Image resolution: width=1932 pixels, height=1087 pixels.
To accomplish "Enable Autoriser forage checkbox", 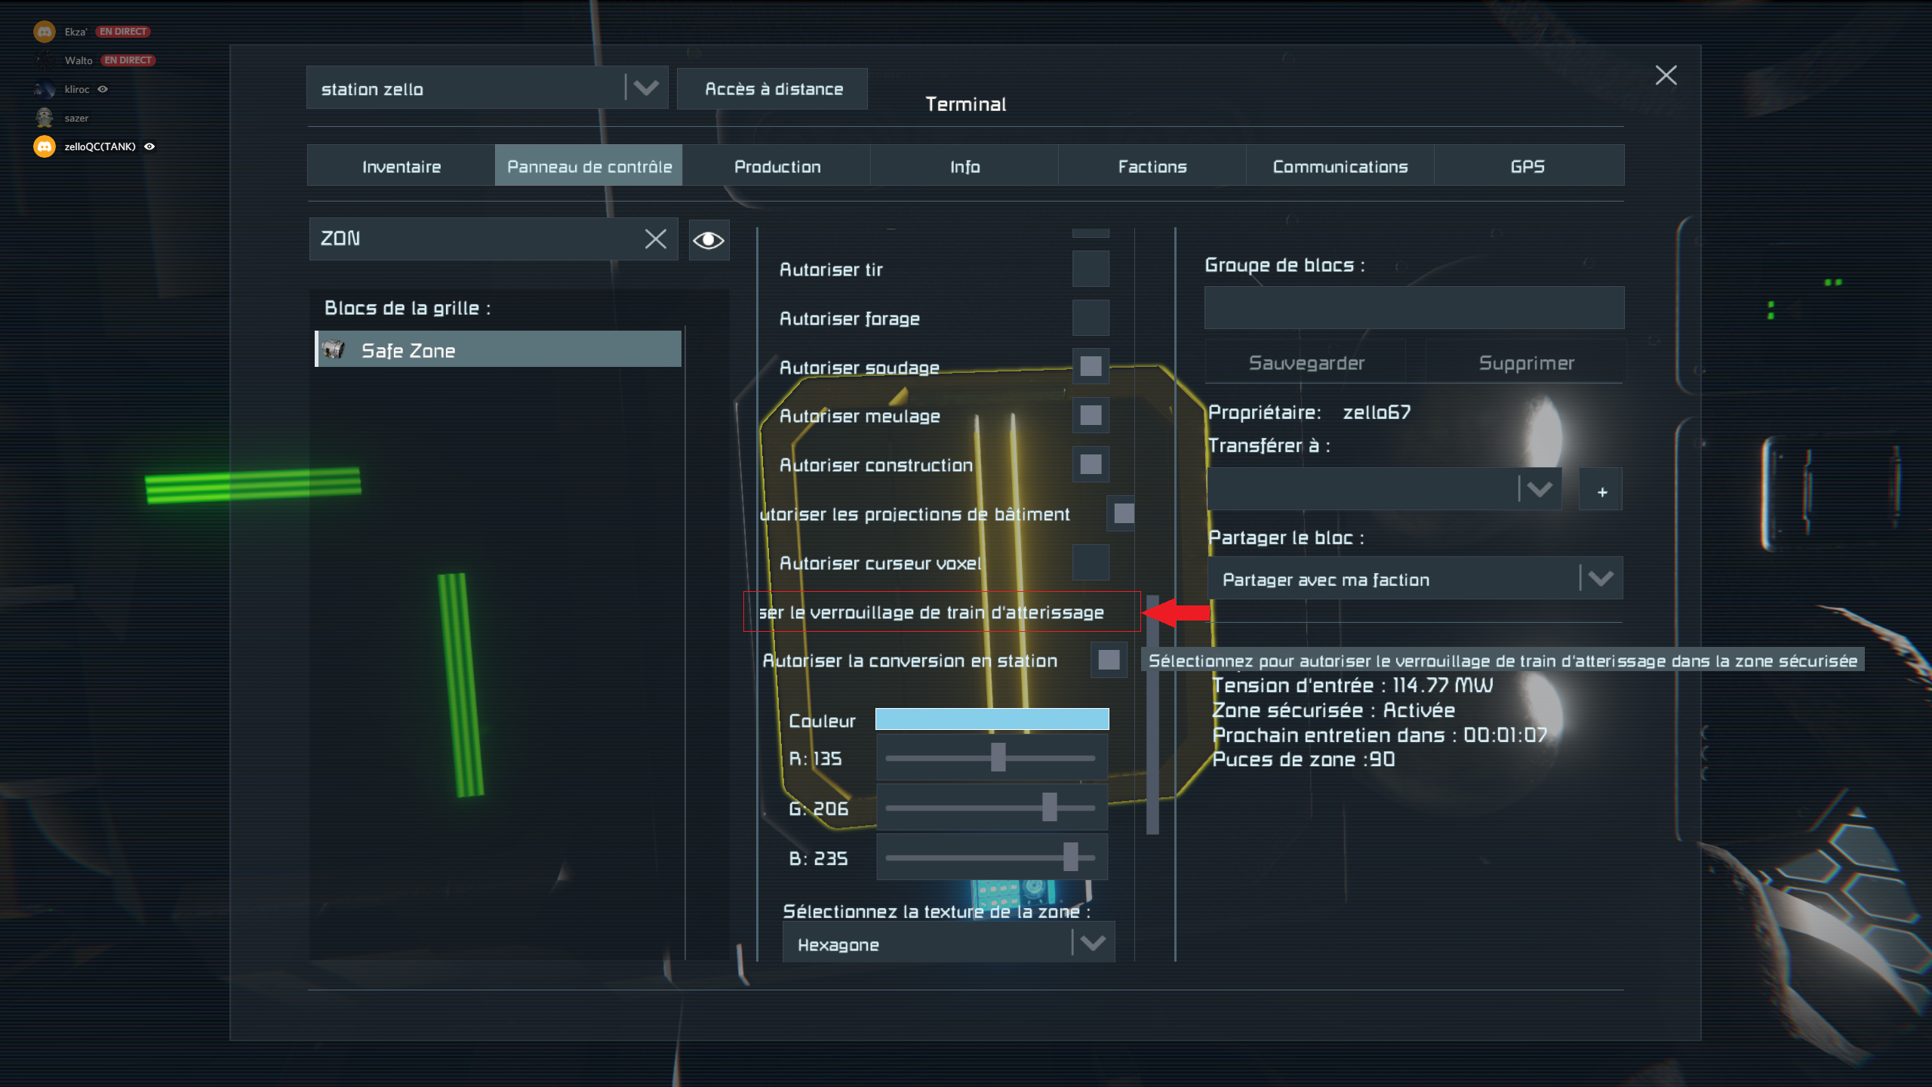I will (1091, 318).
